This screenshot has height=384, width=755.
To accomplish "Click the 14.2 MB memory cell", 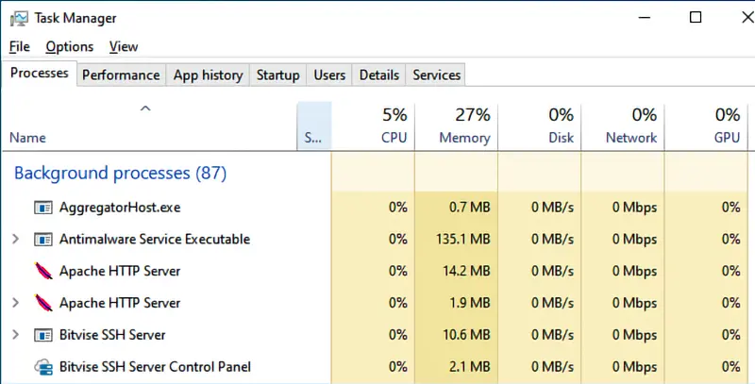I will click(457, 272).
